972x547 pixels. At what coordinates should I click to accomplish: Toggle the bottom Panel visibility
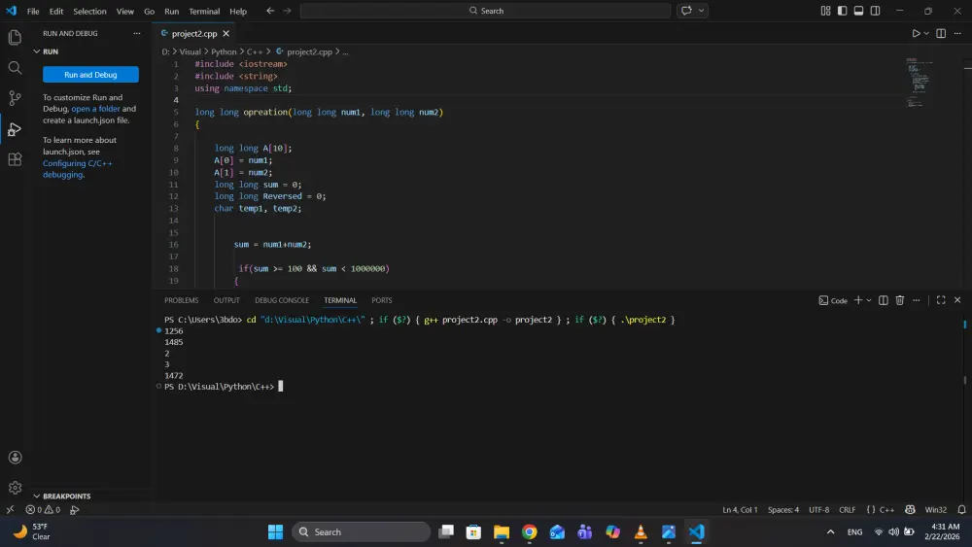tap(858, 11)
